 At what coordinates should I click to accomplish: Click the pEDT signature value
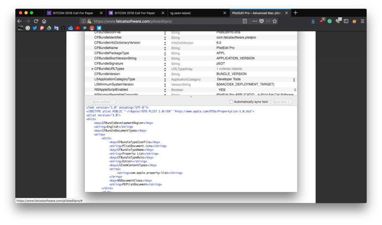pyautogui.click(x=221, y=64)
